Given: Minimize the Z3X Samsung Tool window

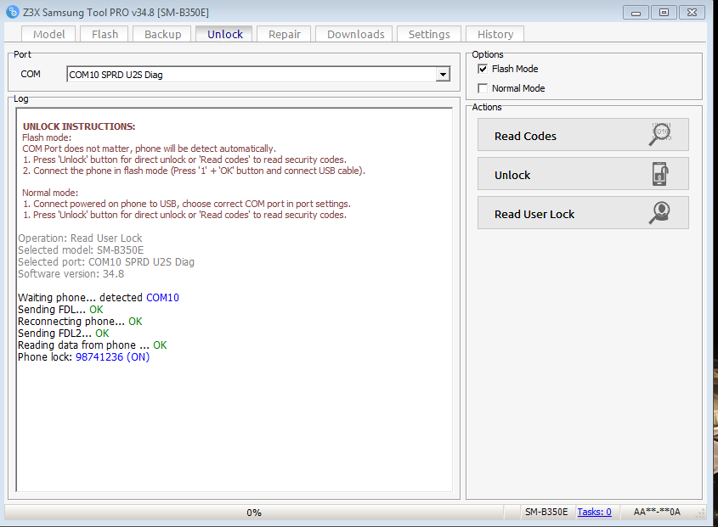Looking at the screenshot, I should (636, 13).
